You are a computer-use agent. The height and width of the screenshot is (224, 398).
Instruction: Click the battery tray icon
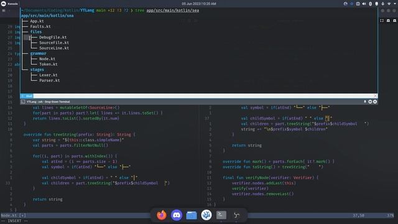[x=377, y=4]
